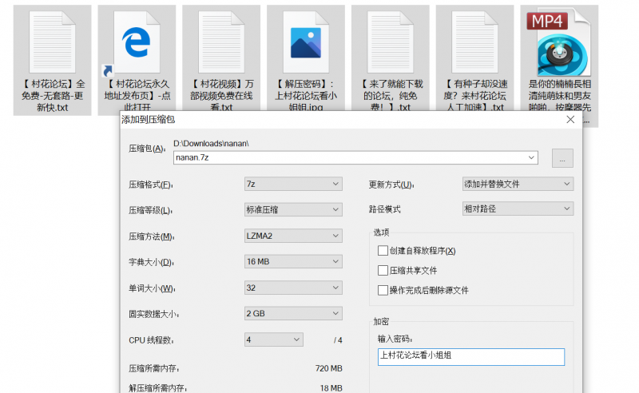Close the 添加到压缩包 dialog
The image size is (639, 393).
[570, 120]
